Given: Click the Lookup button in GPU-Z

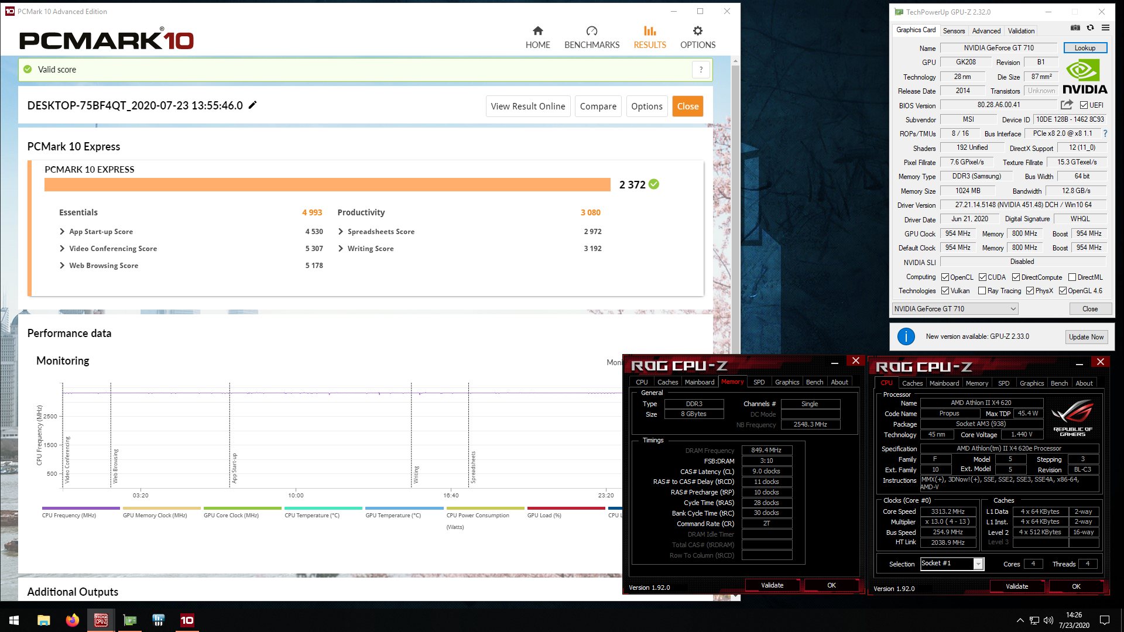Looking at the screenshot, I should 1085,48.
